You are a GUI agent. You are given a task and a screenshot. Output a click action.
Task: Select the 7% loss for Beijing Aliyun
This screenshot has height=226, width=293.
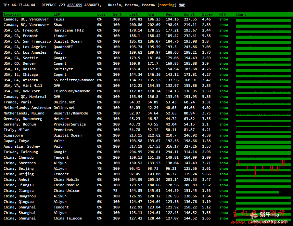click(99, 168)
